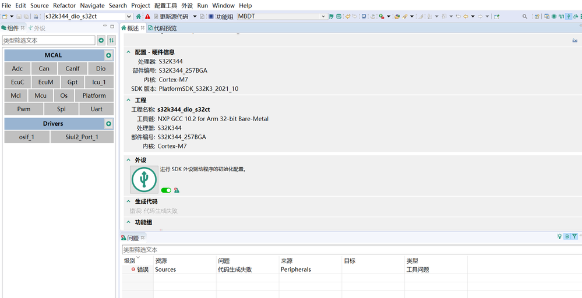The width and height of the screenshot is (582, 298).
Task: Click the green calendar-style icon after the flag
Action: 338,16
